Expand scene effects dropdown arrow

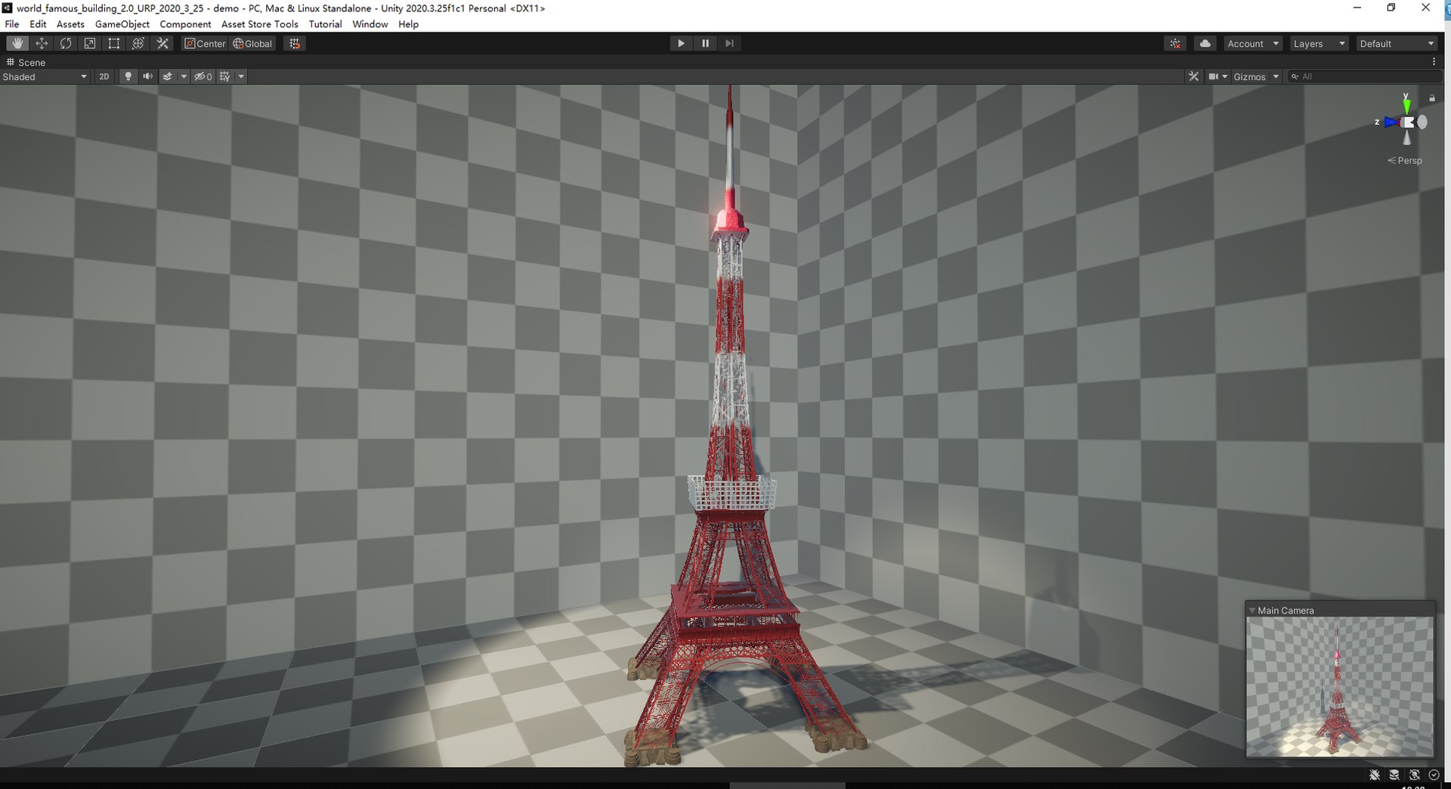184,76
